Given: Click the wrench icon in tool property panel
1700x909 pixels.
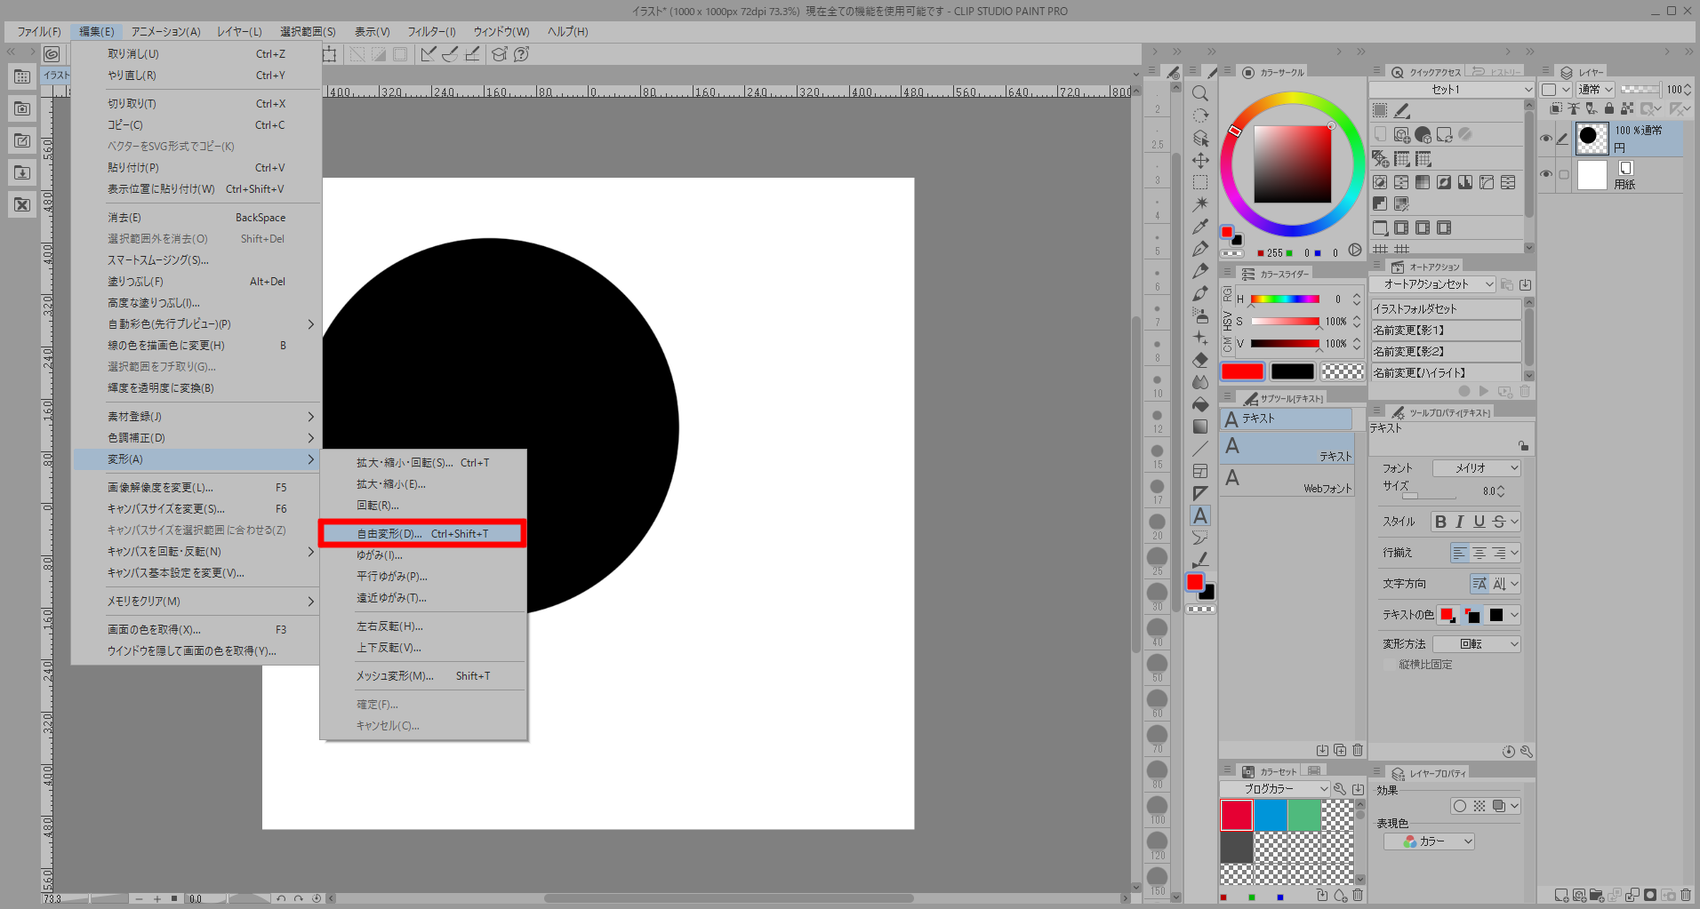Looking at the screenshot, I should pyautogui.click(x=1527, y=752).
